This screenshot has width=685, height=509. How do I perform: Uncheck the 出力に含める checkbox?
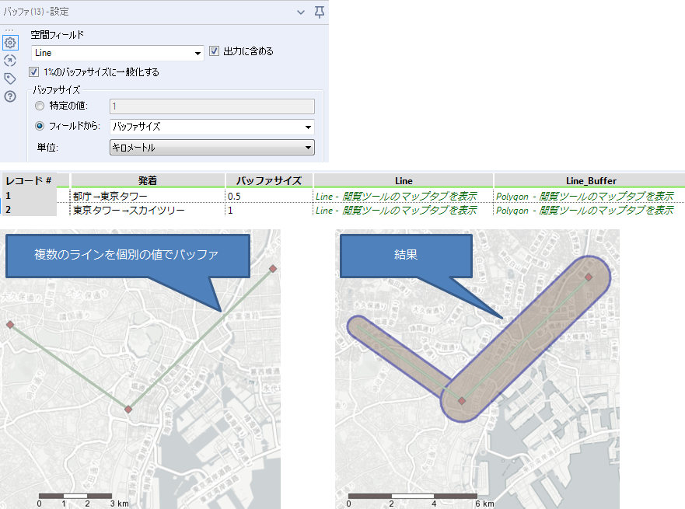point(214,51)
